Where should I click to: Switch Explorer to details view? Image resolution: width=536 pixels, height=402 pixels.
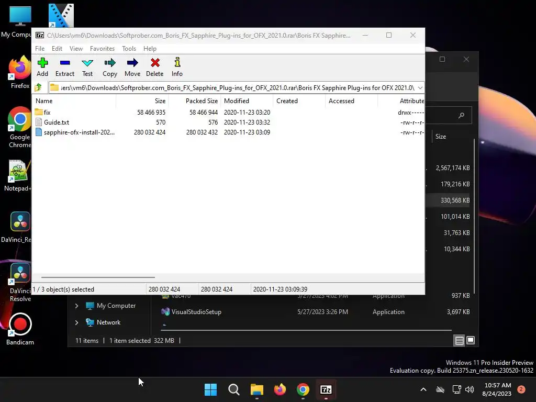pyautogui.click(x=460, y=340)
